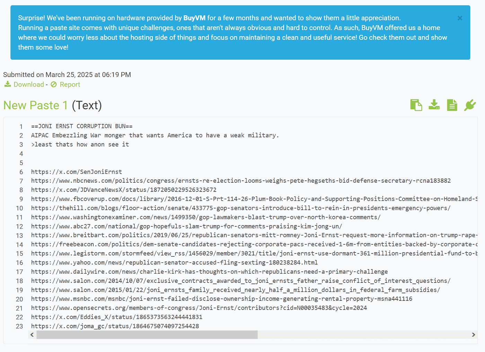The height and width of the screenshot is (352, 485).
Task: Click the horizontal scrollbar thumb
Action: [147, 335]
